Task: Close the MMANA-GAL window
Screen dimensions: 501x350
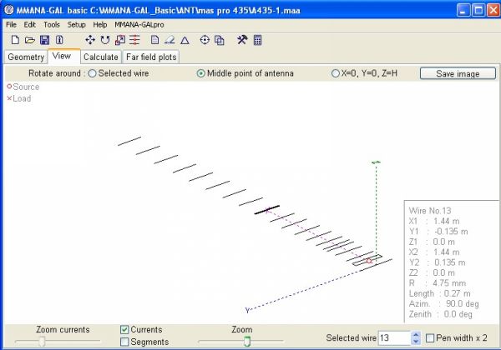Action: [493, 10]
